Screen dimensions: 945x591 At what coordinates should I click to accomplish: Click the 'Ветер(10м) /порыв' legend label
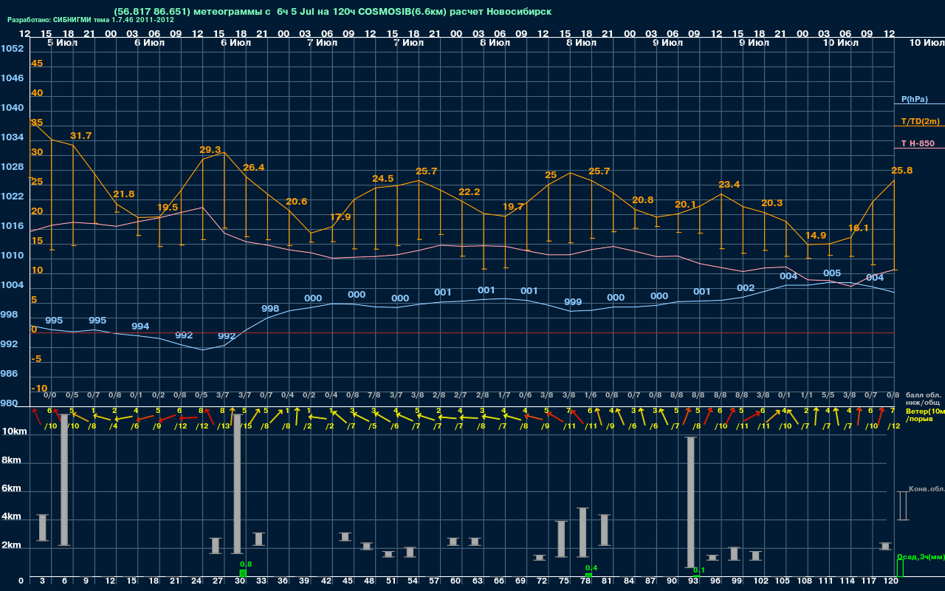coord(925,414)
